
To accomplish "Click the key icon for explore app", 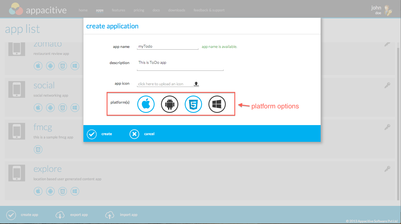I will point(387,169).
